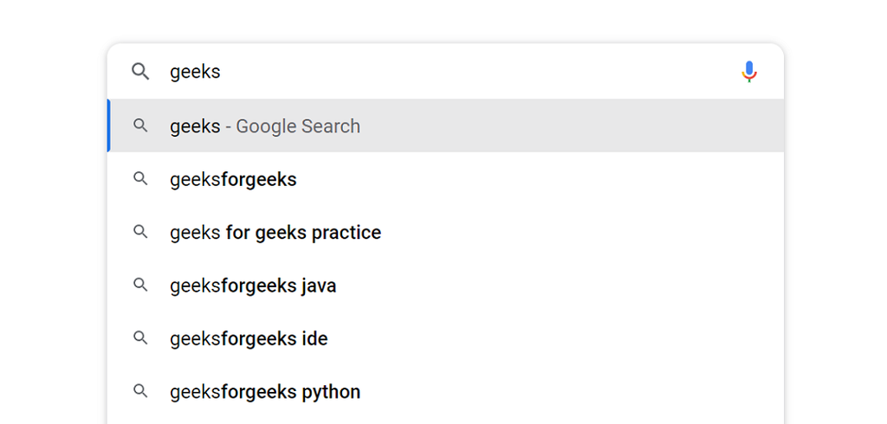The width and height of the screenshot is (887, 424).
Task: Pick the "geeksforgeeks java" suggestion
Action: pos(253,286)
